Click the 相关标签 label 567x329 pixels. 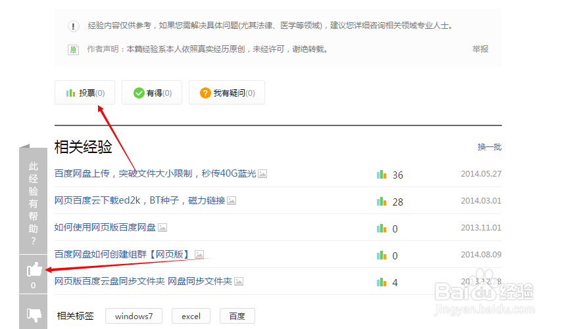click(75, 316)
